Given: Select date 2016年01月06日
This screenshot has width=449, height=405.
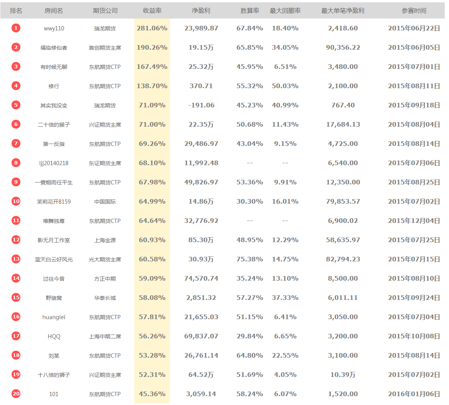Looking at the screenshot, I should tap(414, 394).
